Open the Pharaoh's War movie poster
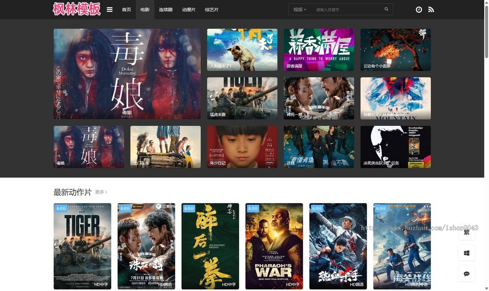The image size is (489, 291). click(274, 246)
